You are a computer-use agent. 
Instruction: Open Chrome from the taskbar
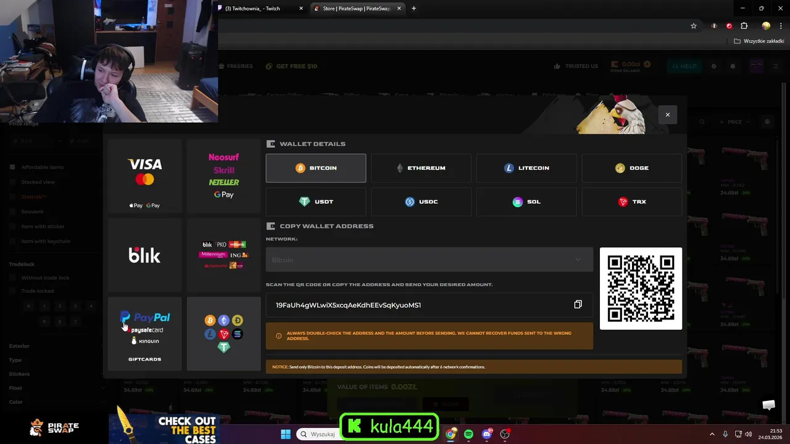coord(451,434)
